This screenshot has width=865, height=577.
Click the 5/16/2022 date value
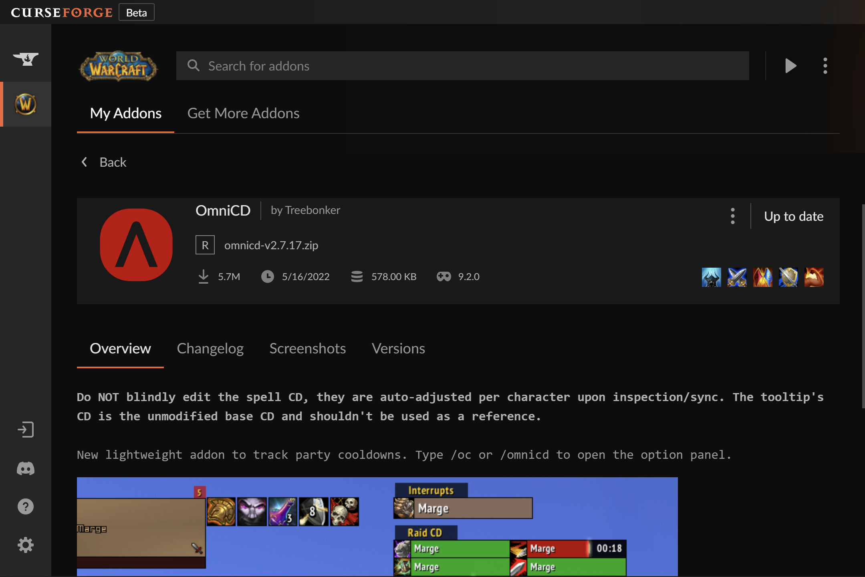coord(306,276)
